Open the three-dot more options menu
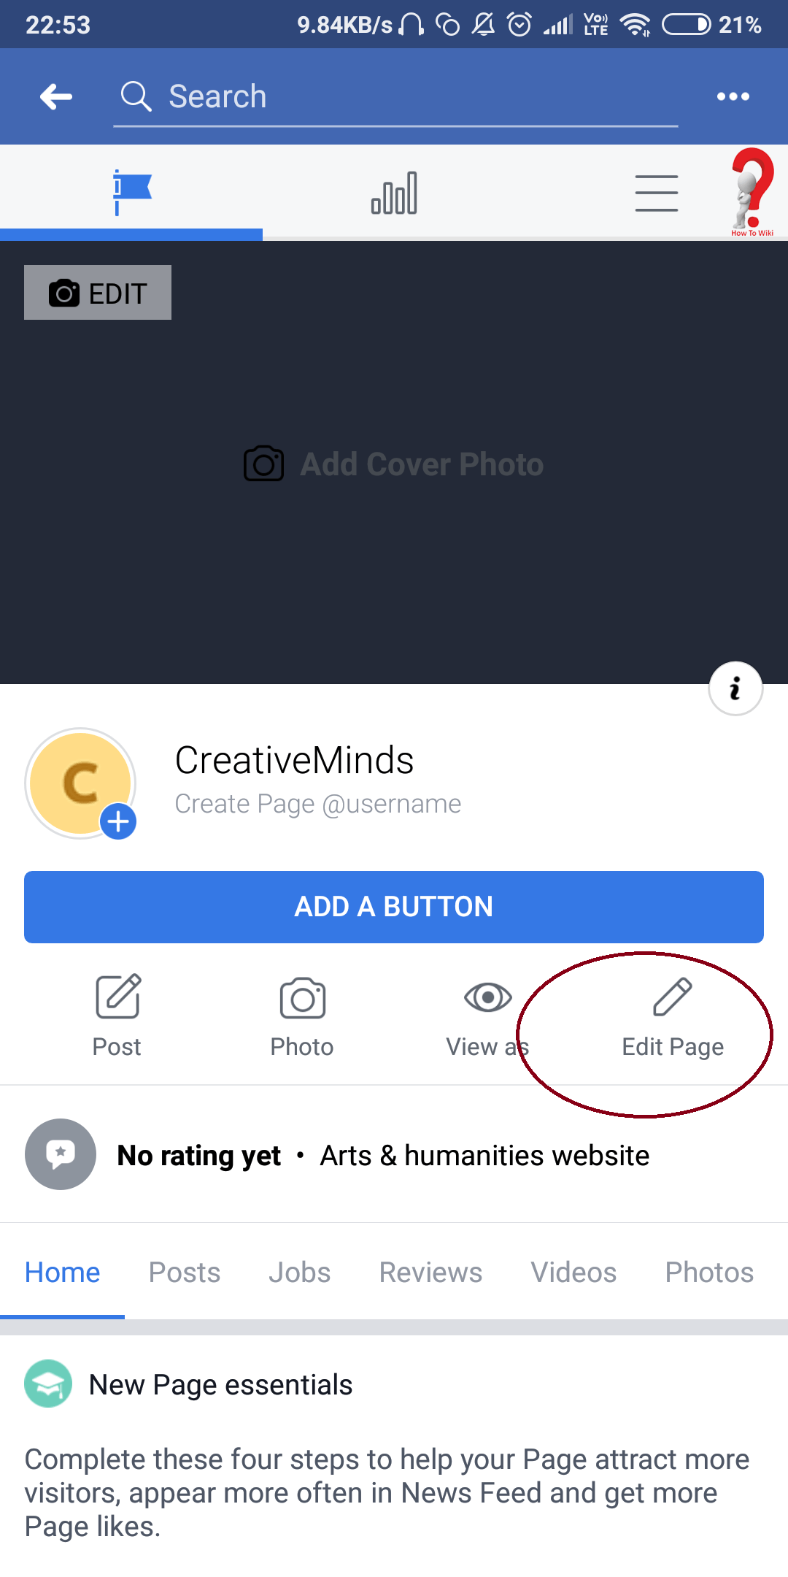788x1577 pixels. click(733, 96)
